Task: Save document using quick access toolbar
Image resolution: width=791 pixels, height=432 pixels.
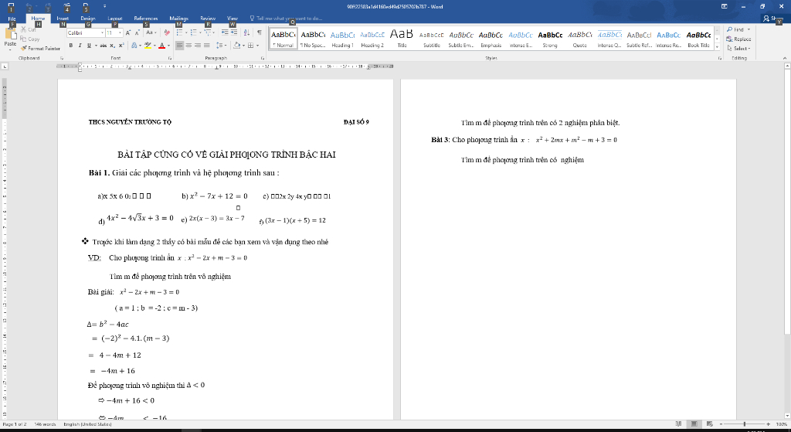Action: [11, 6]
